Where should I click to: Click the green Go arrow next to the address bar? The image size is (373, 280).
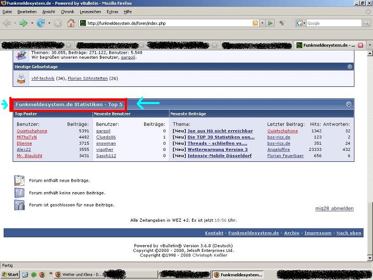271,23
